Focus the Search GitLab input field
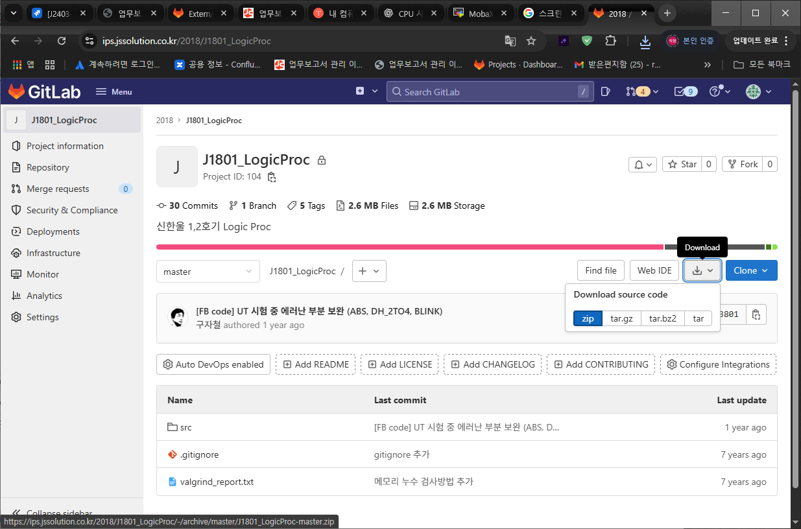The width and height of the screenshot is (801, 529). [486, 92]
